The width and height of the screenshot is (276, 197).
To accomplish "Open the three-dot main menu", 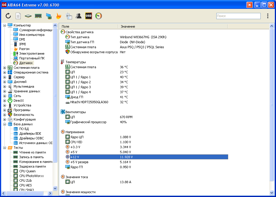I will [x=267, y=16].
